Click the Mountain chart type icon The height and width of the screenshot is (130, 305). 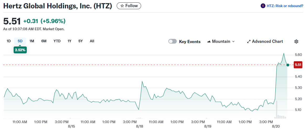click(209, 41)
